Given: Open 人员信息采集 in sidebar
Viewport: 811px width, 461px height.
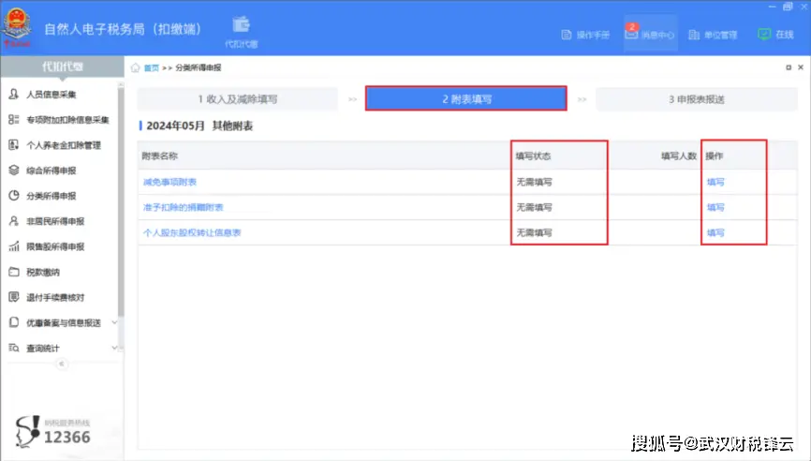Looking at the screenshot, I should click(51, 95).
